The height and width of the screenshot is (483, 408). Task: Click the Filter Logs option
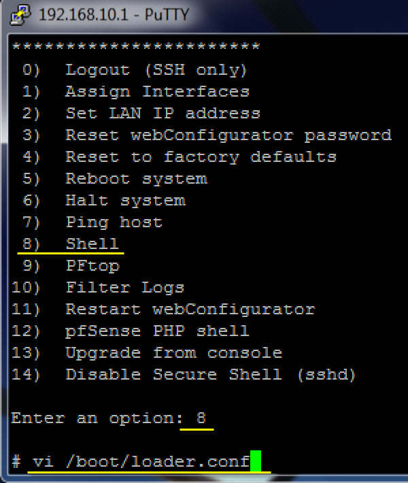click(124, 287)
